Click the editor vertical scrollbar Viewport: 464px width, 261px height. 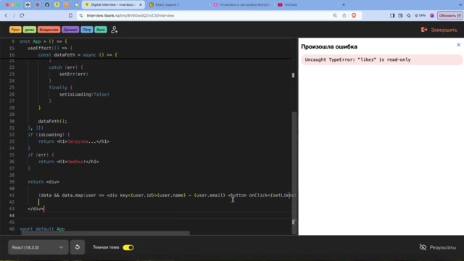click(294, 173)
